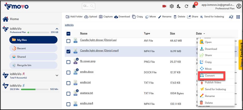Check the endin.mp4 checkbox

tap(68, 104)
